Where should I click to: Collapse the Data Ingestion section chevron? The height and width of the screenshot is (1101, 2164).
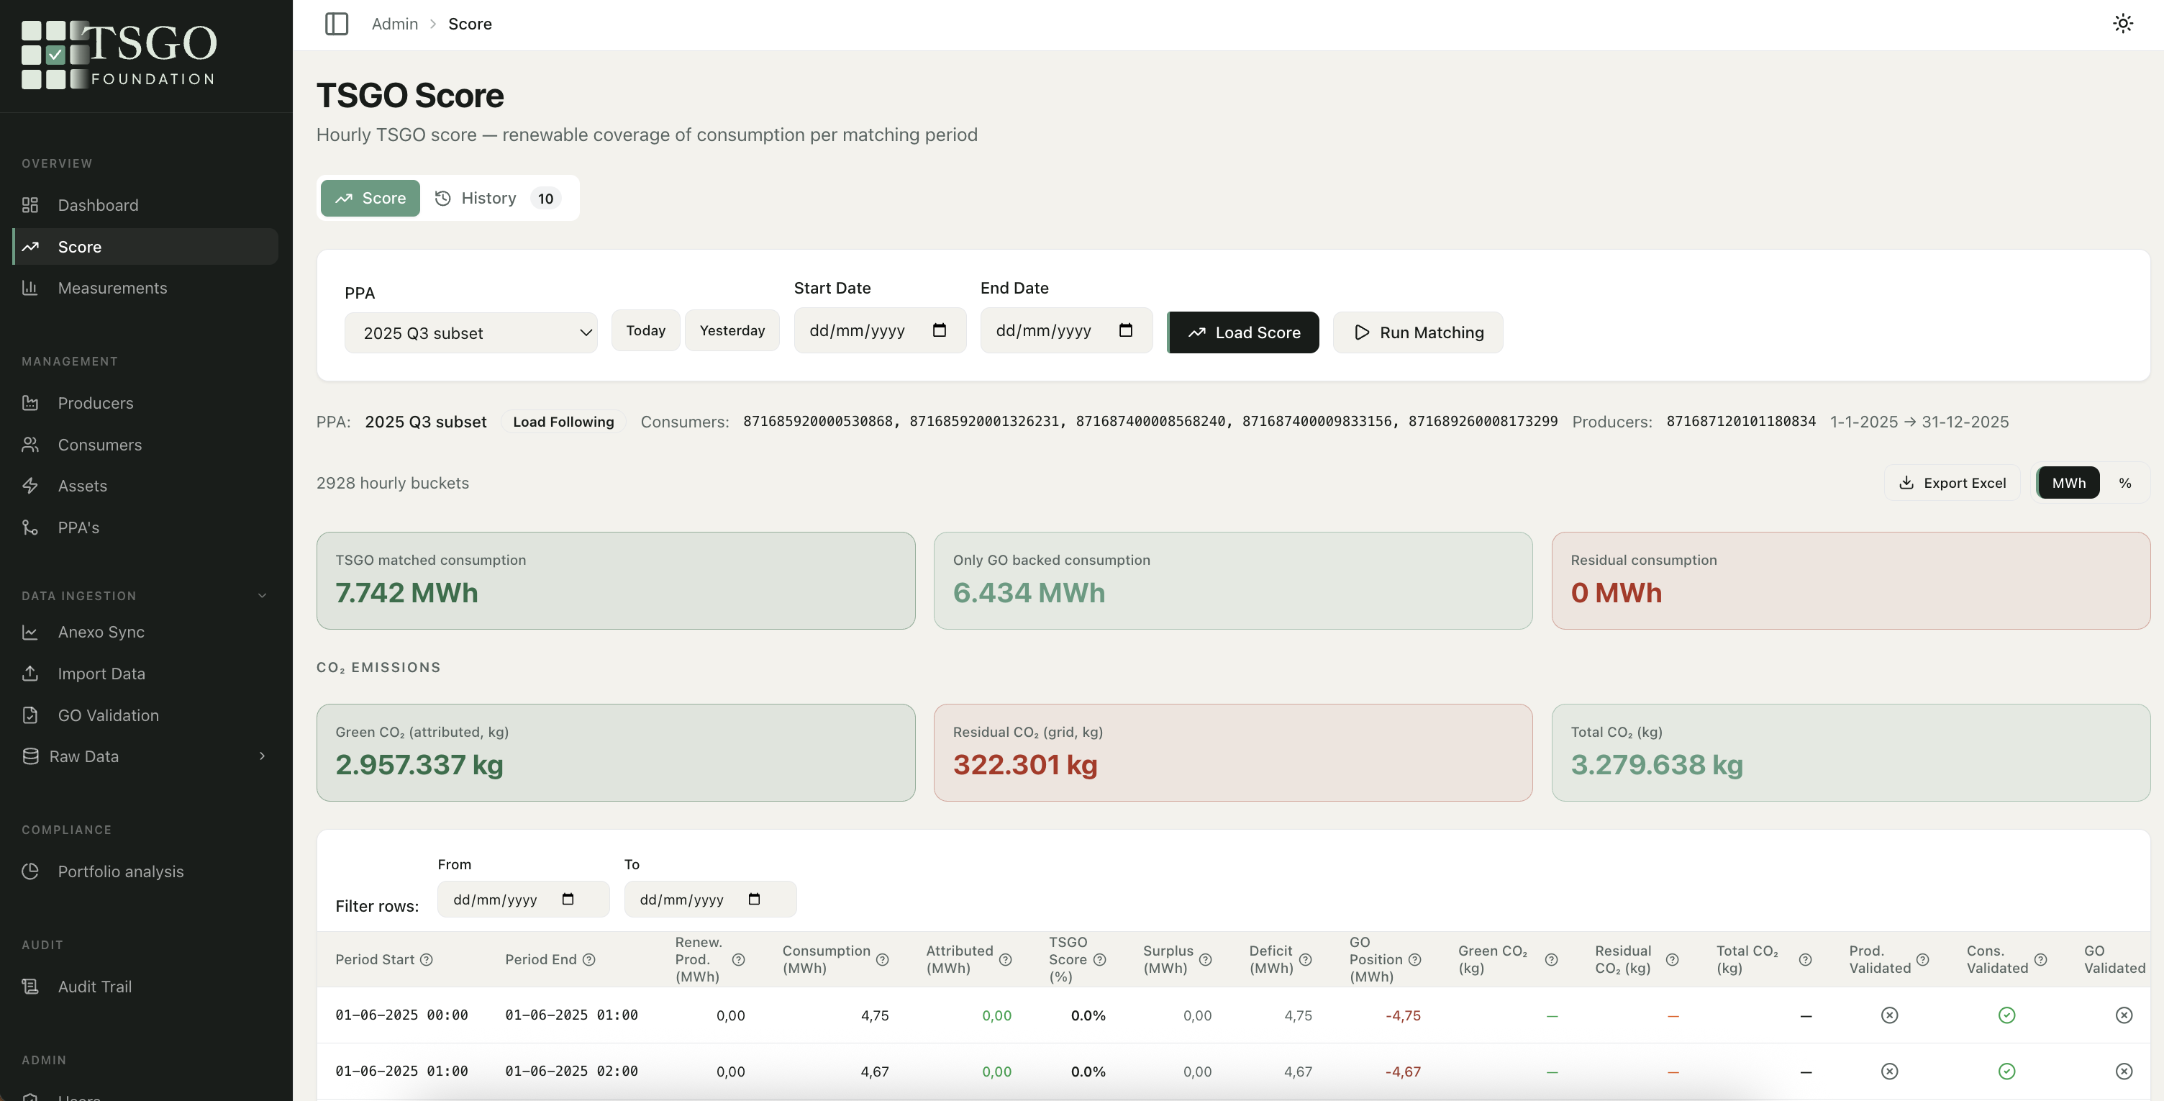262,596
